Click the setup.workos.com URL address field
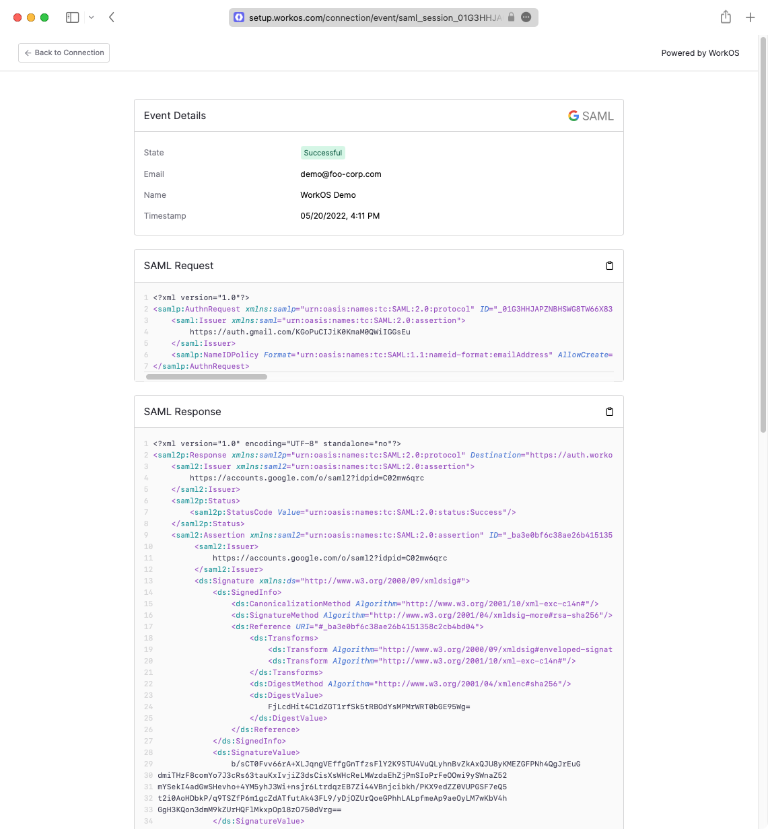The image size is (768, 829). point(374,17)
